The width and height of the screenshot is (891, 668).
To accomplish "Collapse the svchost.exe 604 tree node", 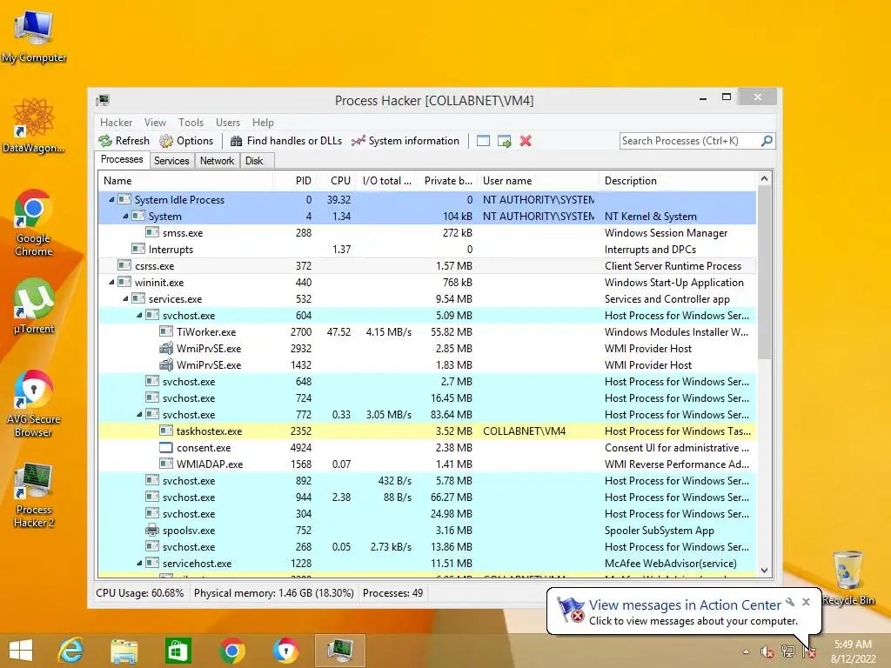I will [139, 315].
